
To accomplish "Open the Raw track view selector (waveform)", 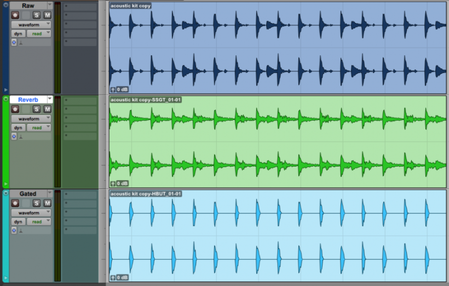I will [31, 25].
